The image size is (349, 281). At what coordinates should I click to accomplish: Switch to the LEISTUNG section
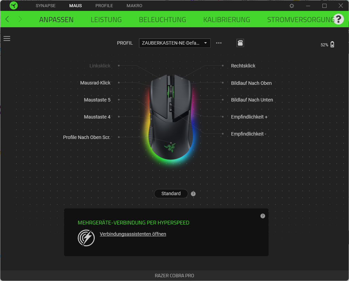click(106, 19)
